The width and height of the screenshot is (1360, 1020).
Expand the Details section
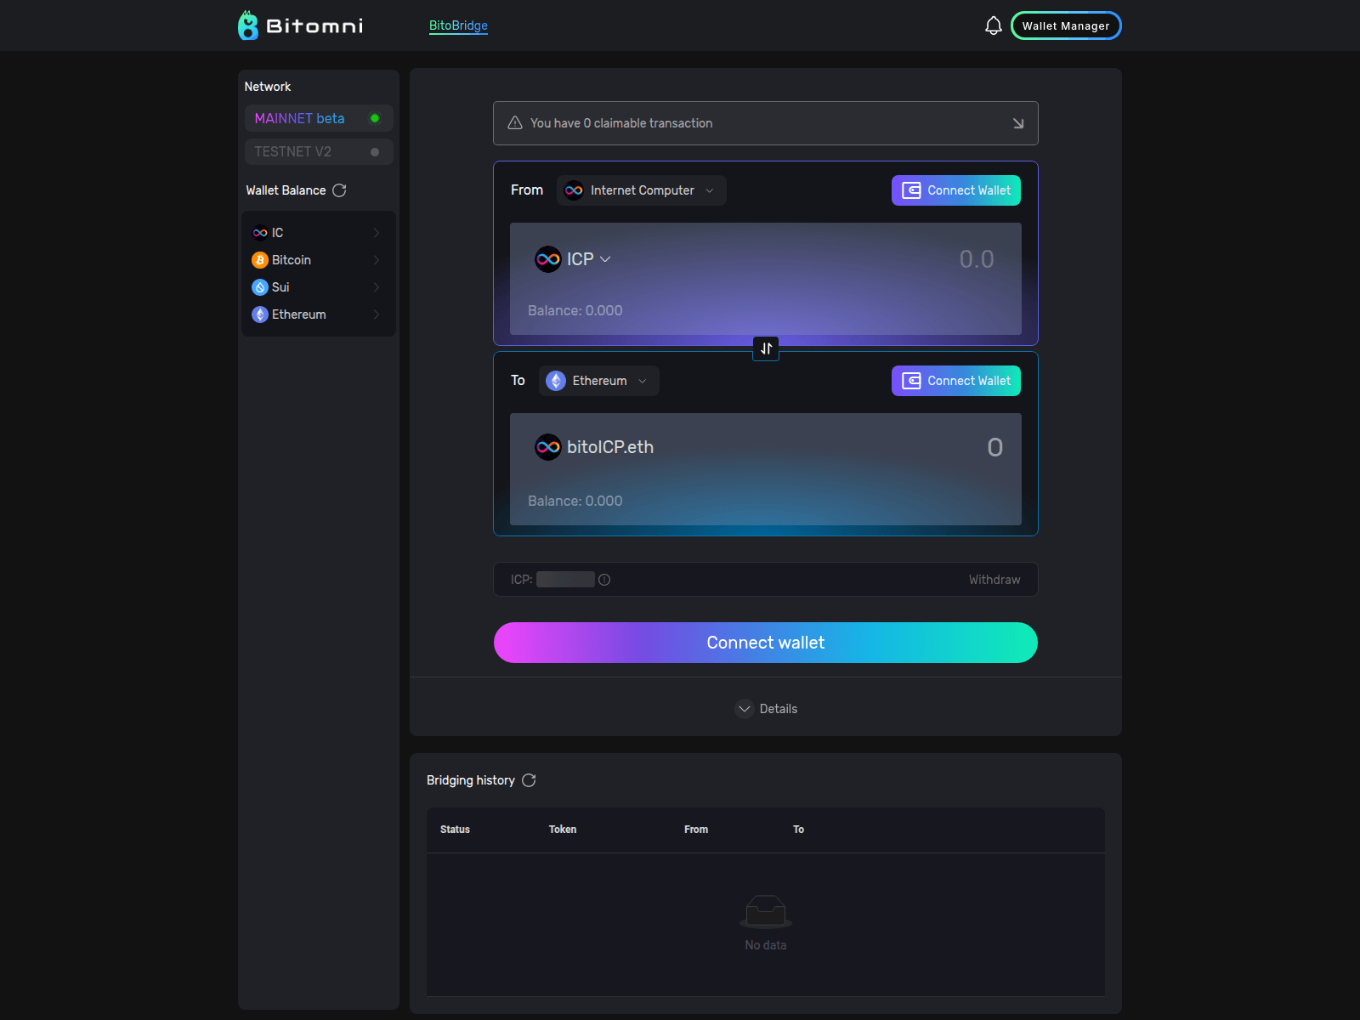click(766, 709)
